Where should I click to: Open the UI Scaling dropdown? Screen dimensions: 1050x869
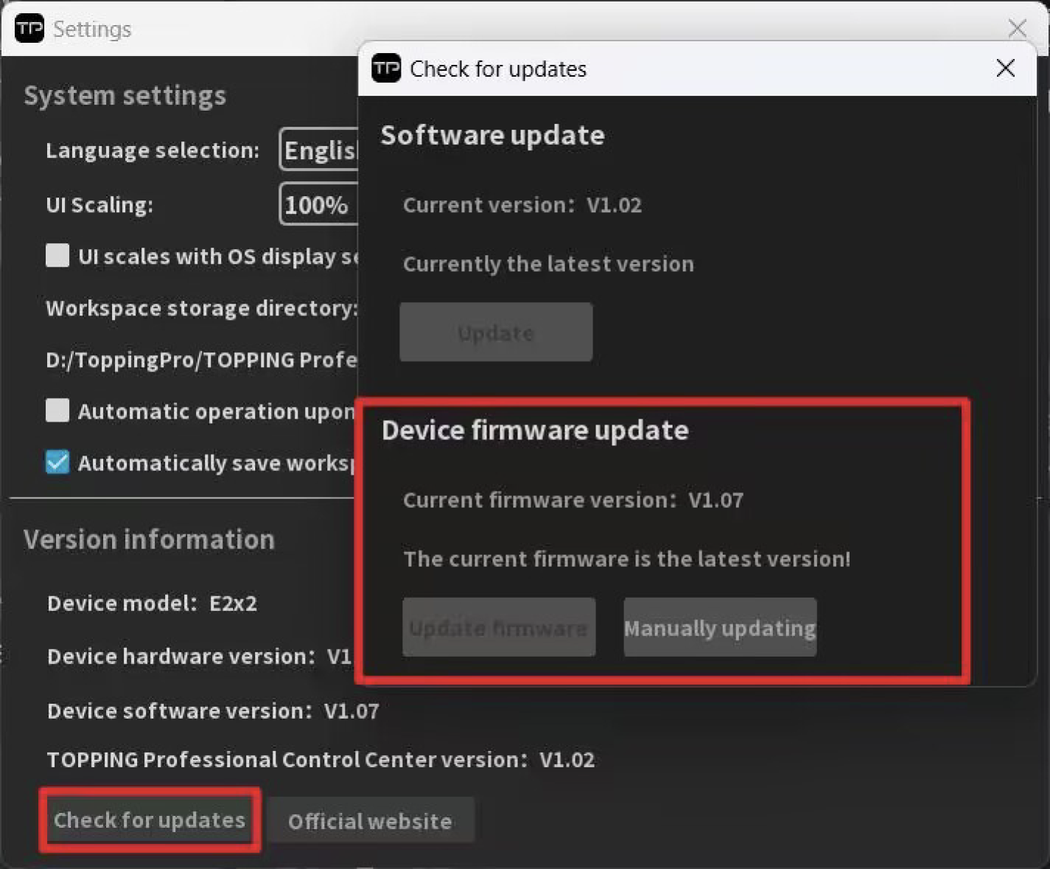[318, 204]
